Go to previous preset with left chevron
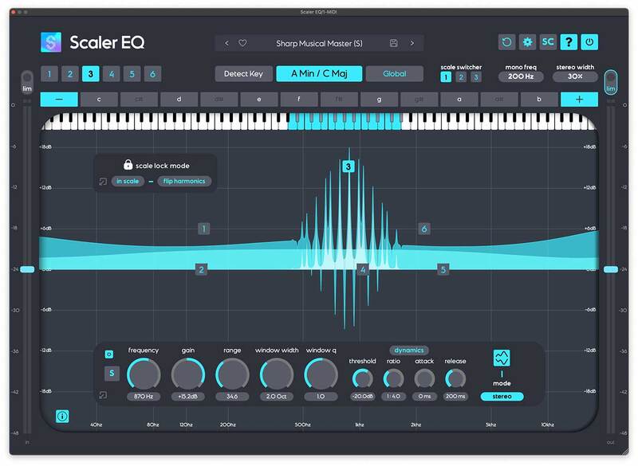This screenshot has width=638, height=466. (x=226, y=43)
